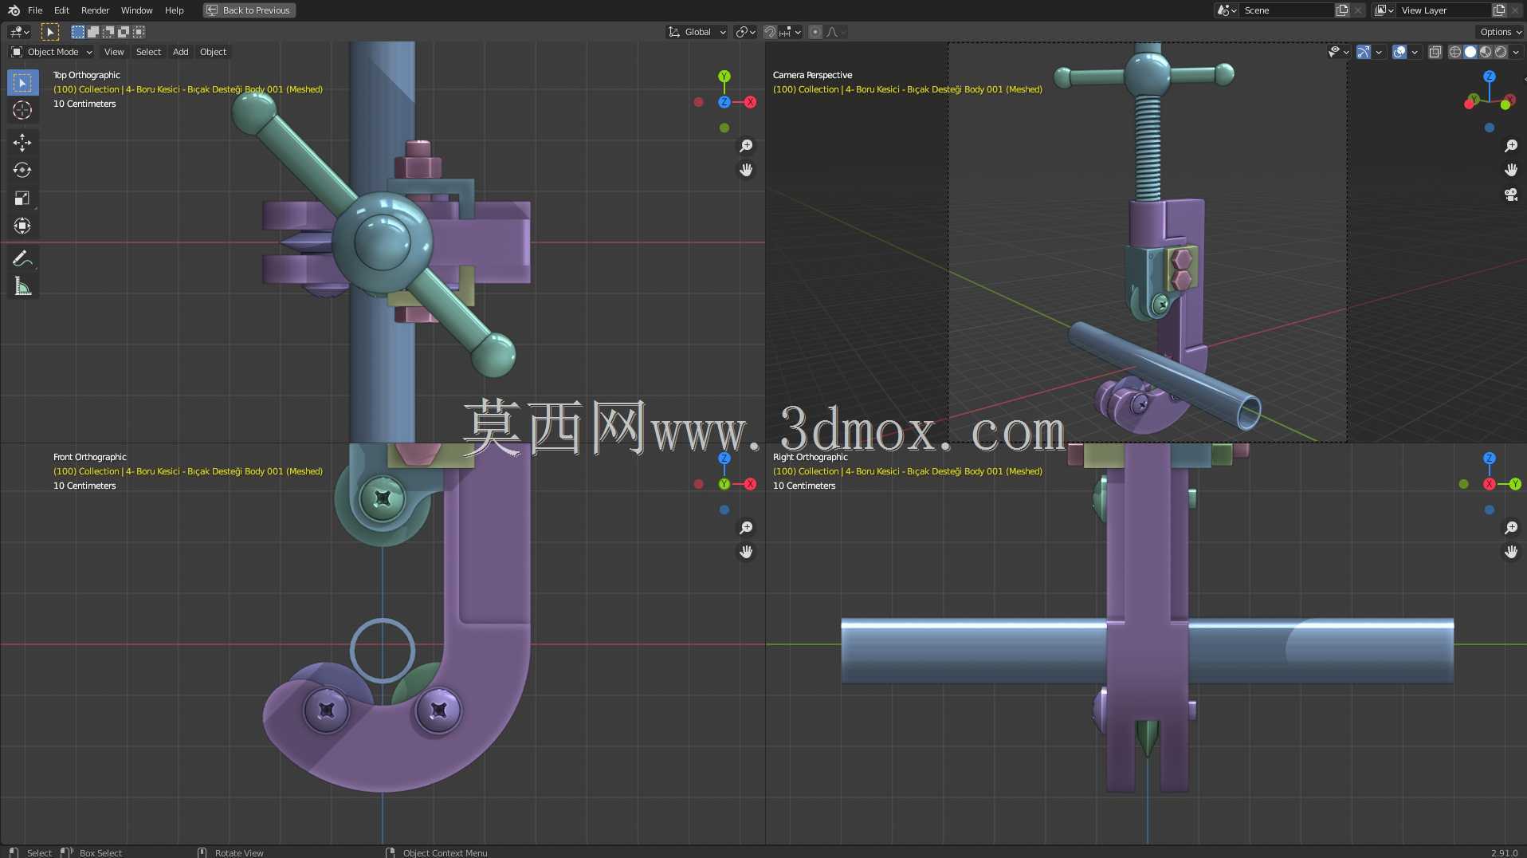This screenshot has height=858, width=1527.
Task: Create a new scene with the copy icon
Action: point(1343,10)
